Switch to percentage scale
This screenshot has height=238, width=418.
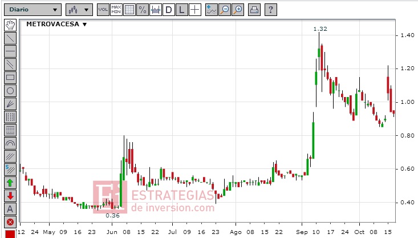(x=143, y=10)
